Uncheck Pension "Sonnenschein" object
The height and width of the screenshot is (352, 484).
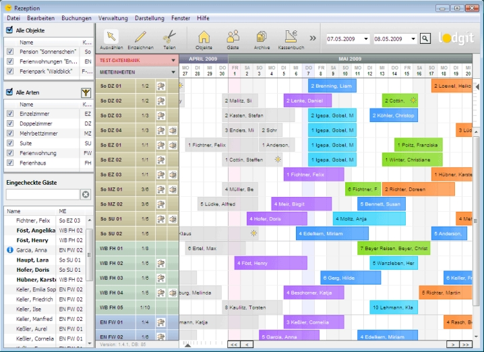pos(9,51)
